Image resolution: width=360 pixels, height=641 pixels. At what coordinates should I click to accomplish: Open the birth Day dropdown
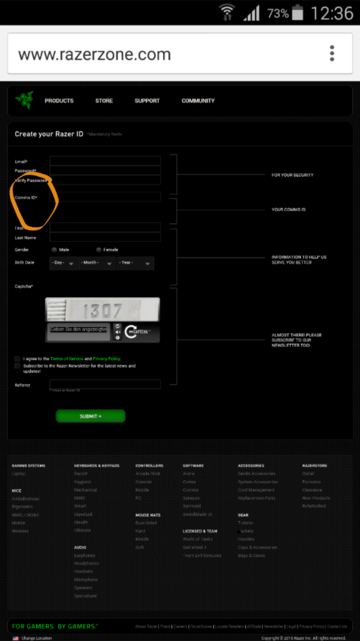(63, 263)
